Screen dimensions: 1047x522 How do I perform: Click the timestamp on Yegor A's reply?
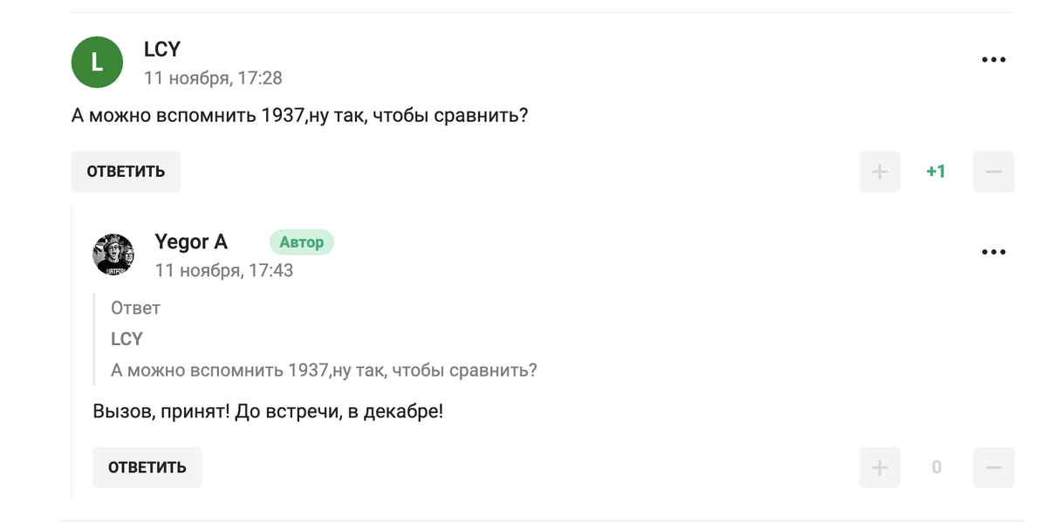[225, 270]
